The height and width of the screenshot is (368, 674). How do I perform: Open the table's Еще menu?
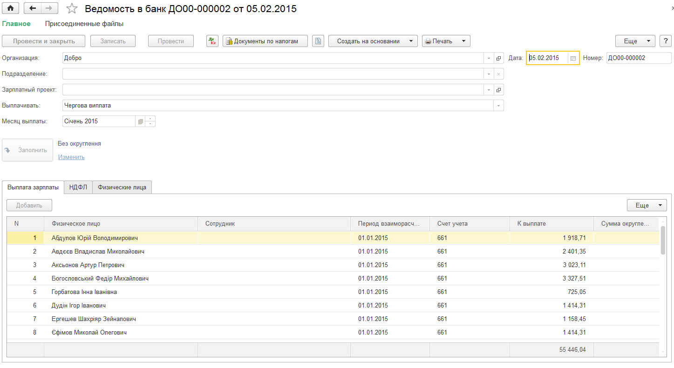click(647, 205)
